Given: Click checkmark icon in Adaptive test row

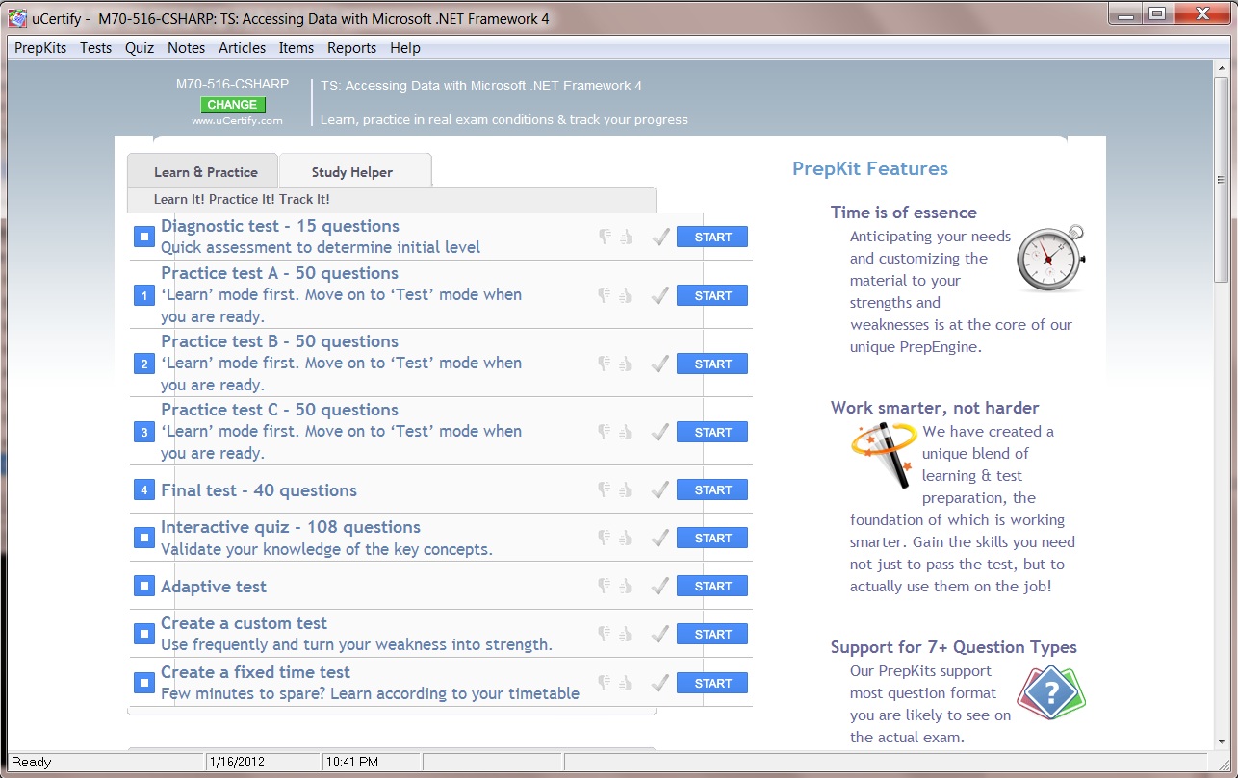Looking at the screenshot, I should point(660,586).
